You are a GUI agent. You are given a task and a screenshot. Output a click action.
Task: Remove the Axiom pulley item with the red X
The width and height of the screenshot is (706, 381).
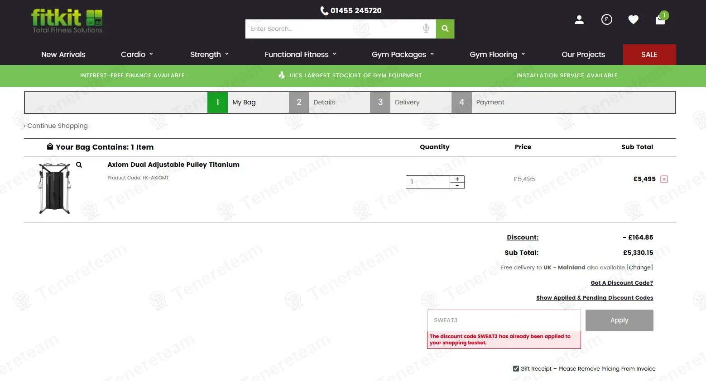click(x=664, y=179)
